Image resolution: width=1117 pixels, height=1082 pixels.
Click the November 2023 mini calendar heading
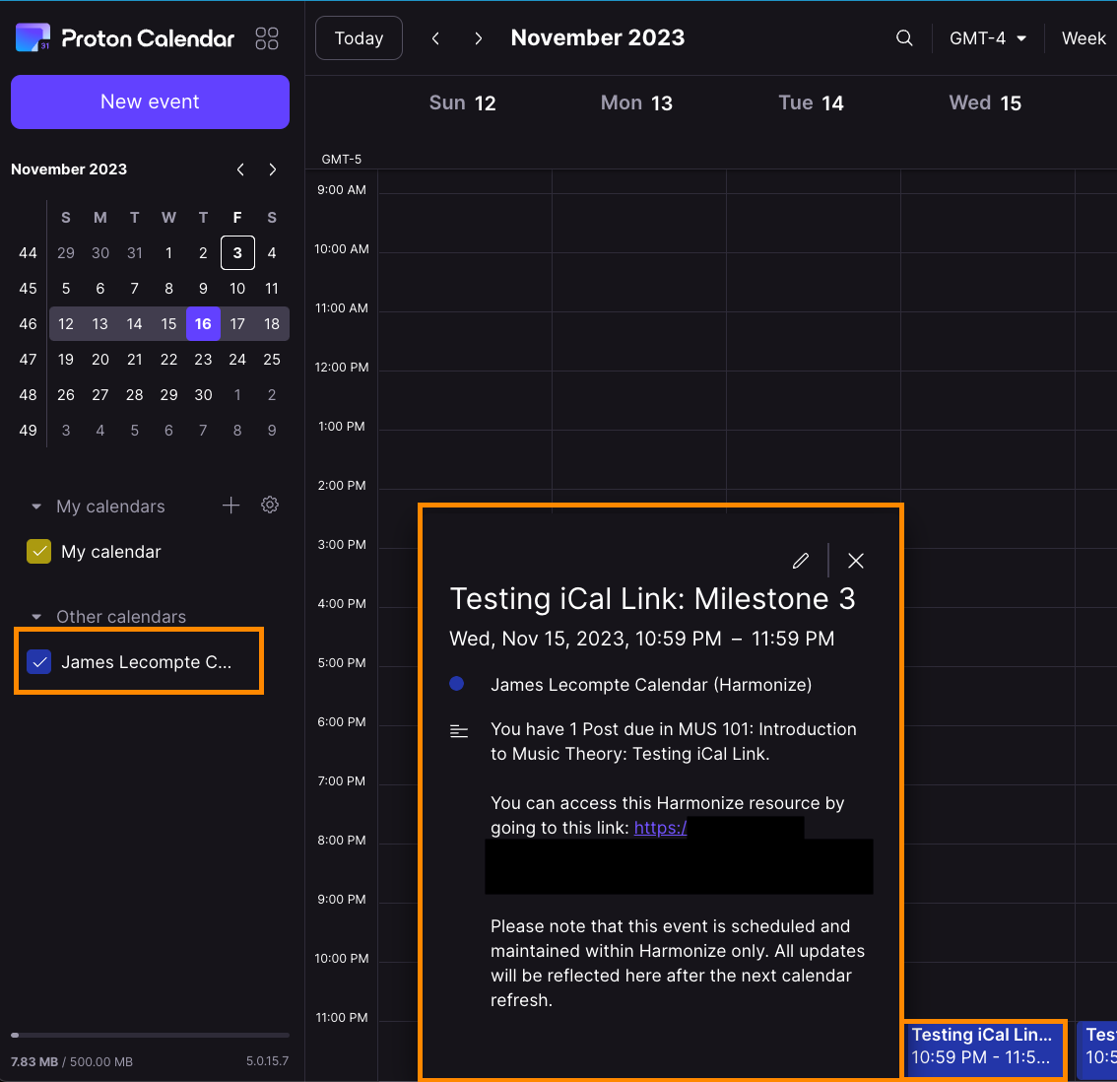click(x=69, y=169)
